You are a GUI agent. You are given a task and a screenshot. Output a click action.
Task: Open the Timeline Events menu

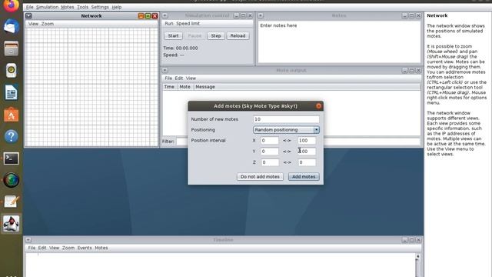pos(85,248)
